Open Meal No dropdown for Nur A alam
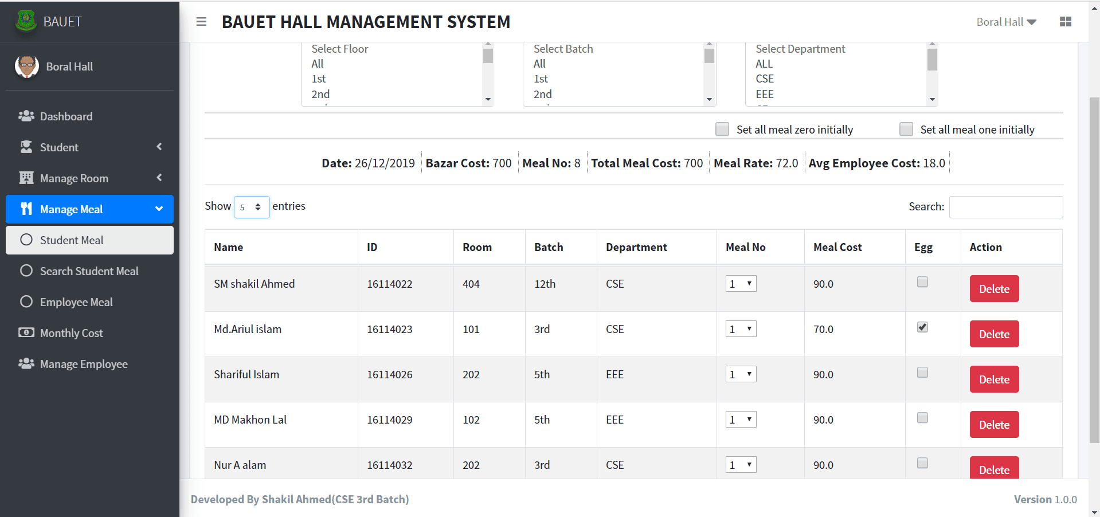 (741, 464)
